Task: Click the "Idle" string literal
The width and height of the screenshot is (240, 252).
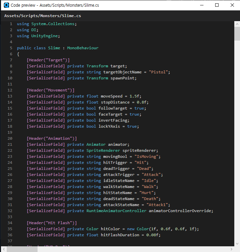Action: (x=149, y=181)
